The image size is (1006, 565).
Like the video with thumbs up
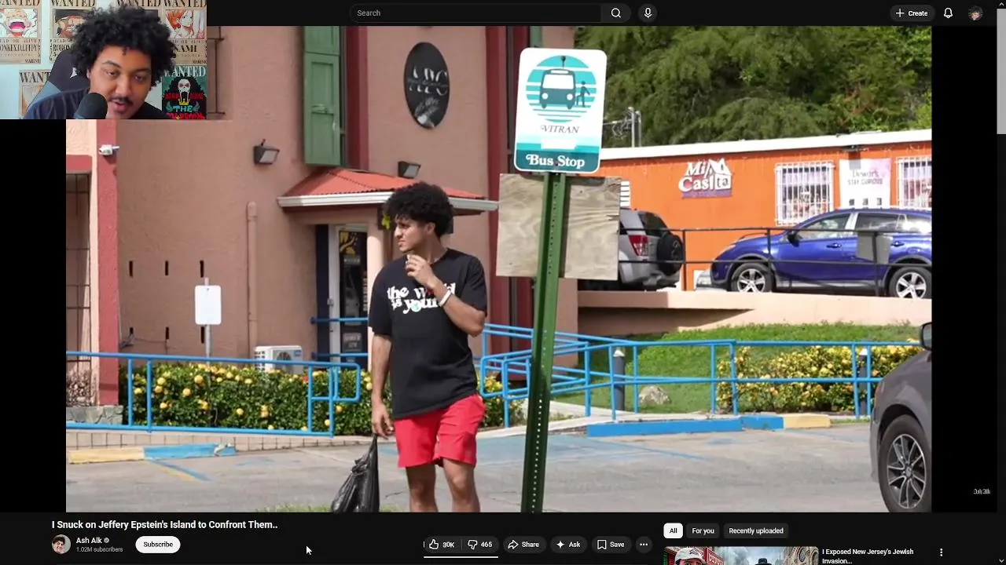click(442, 545)
